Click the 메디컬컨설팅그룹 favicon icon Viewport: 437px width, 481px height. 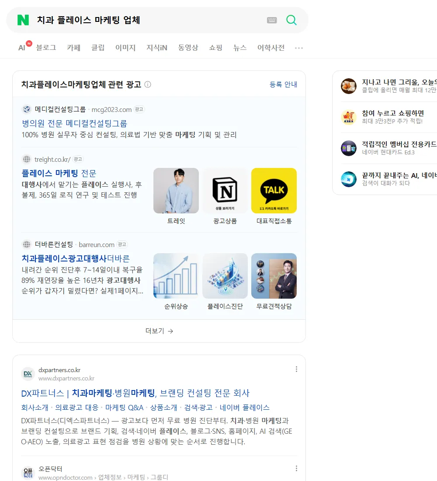27,109
